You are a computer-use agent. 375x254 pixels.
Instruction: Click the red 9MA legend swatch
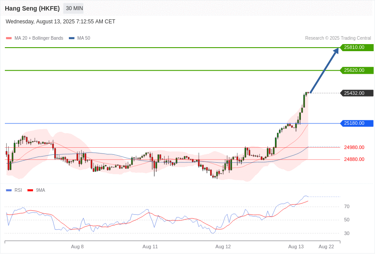30,190
